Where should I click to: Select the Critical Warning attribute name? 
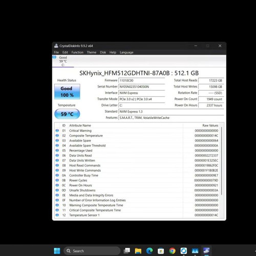click(80, 131)
